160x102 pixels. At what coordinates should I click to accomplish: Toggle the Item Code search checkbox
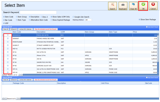click(4, 17)
